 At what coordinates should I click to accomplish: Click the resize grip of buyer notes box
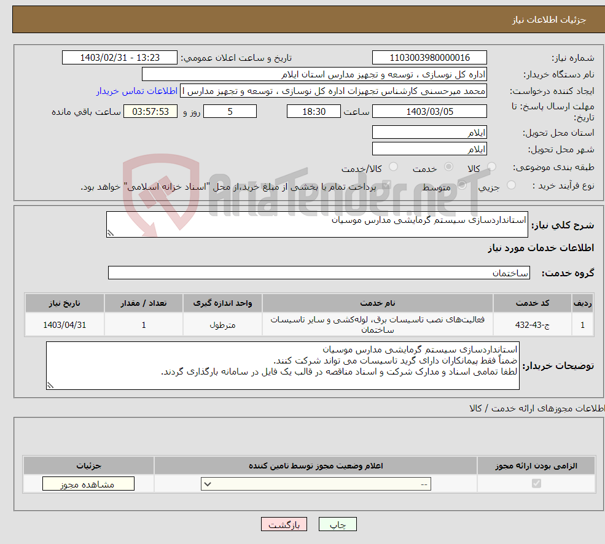click(x=50, y=385)
